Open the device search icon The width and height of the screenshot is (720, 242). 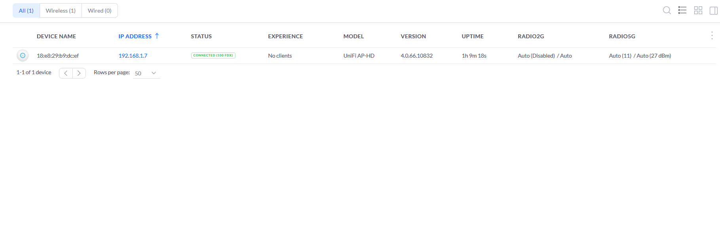667,10
